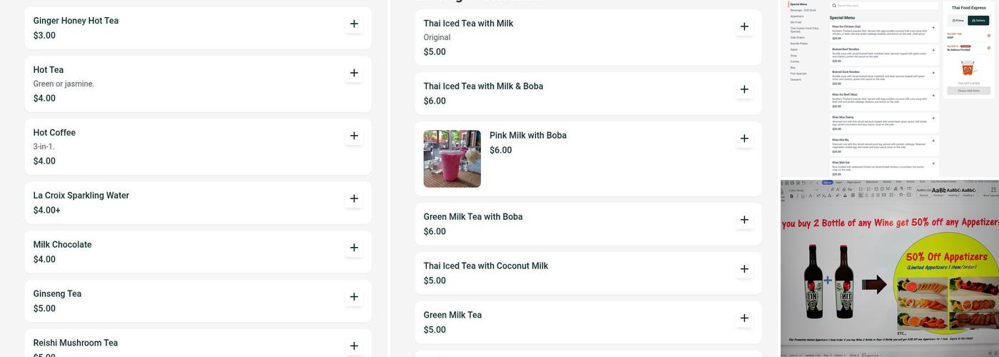The width and height of the screenshot is (999, 357).
Task: Edit the delivery time ASAP setting
Action: coord(989,36)
